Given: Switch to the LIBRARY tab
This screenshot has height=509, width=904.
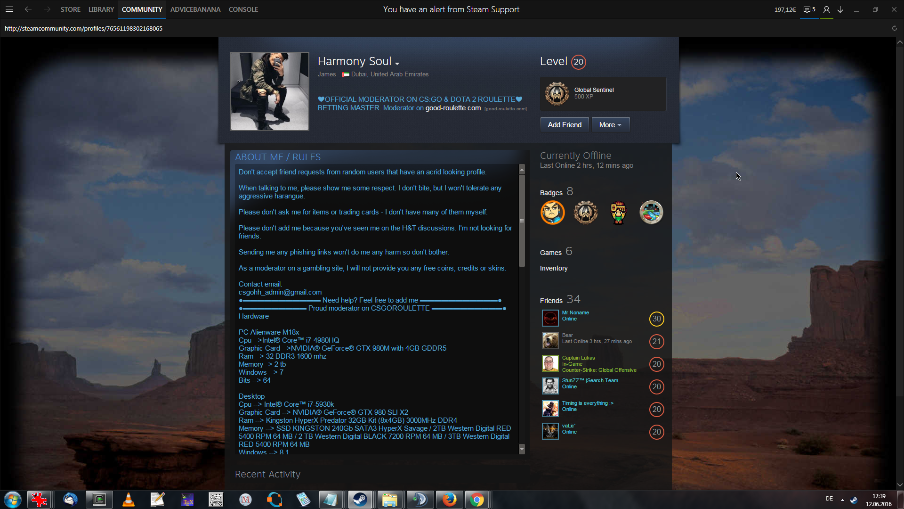Looking at the screenshot, I should coord(101,9).
